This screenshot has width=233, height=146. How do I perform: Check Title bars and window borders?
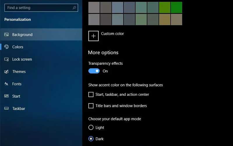[x=91, y=106]
